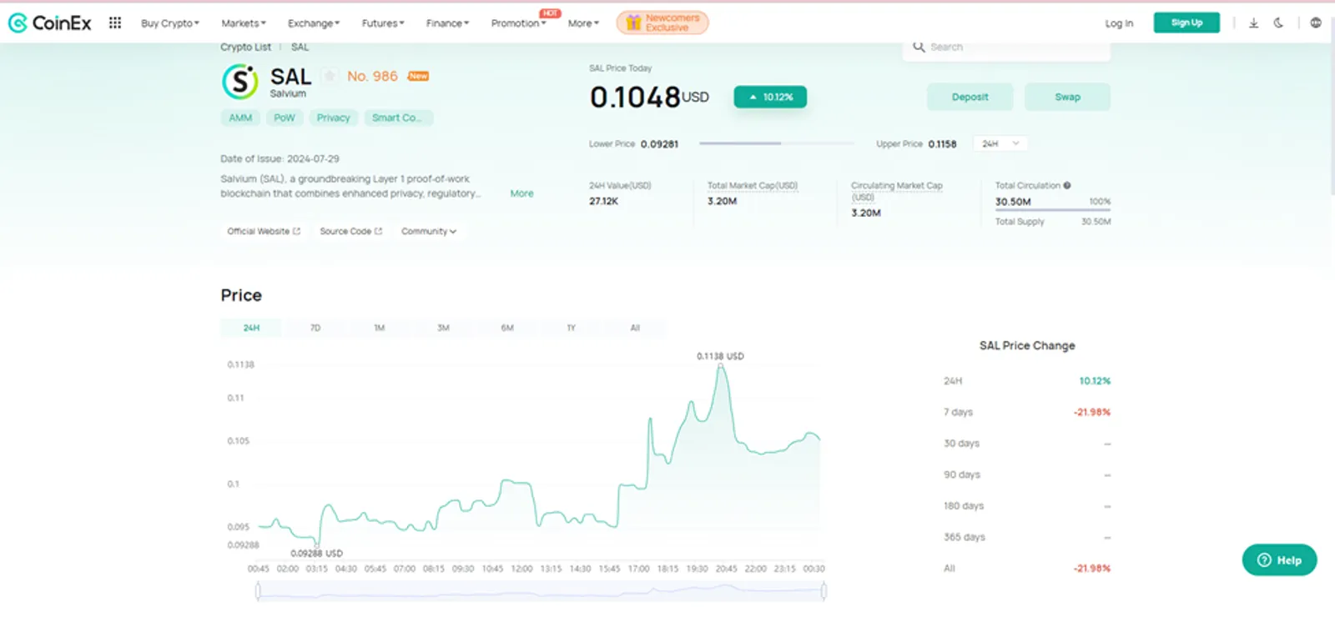Select the 3M chart range

coord(443,329)
